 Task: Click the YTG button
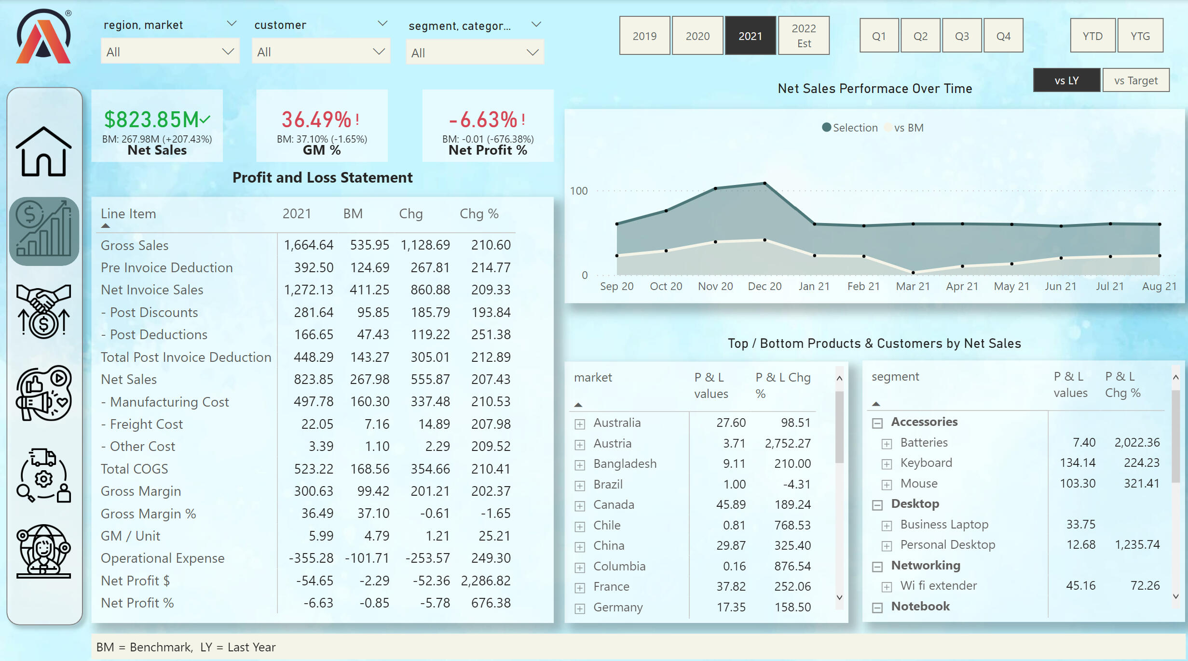[1140, 36]
